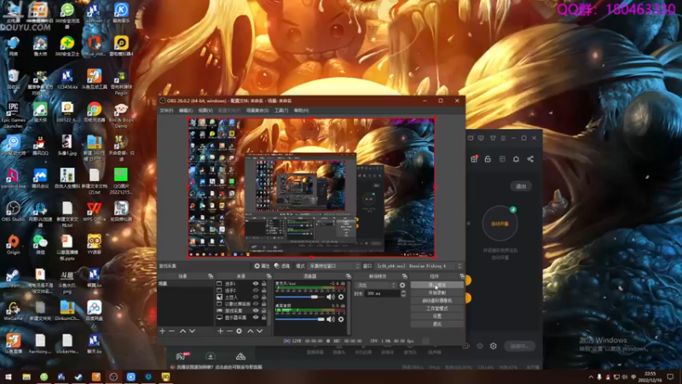Viewport: 682px width, 384px height.
Task: Click the 麦克风/Aux volume slider handle
Action: pos(314,297)
